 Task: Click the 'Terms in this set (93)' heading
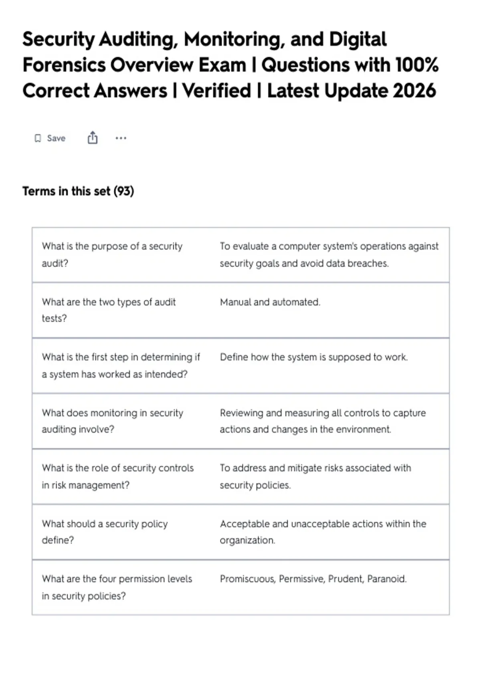tap(78, 191)
